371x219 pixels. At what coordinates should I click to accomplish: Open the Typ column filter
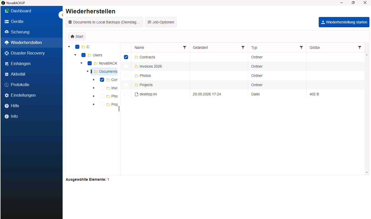pos(301,48)
